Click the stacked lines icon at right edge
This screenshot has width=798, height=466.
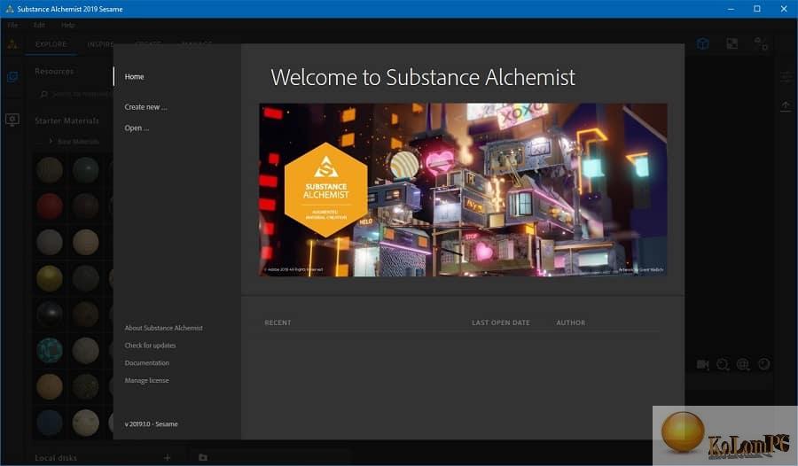pos(786,77)
